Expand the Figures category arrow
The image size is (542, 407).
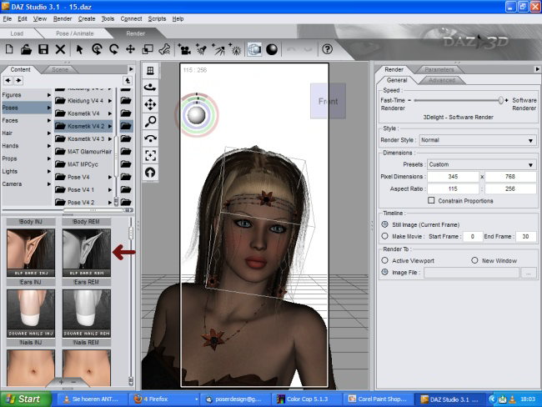point(49,95)
